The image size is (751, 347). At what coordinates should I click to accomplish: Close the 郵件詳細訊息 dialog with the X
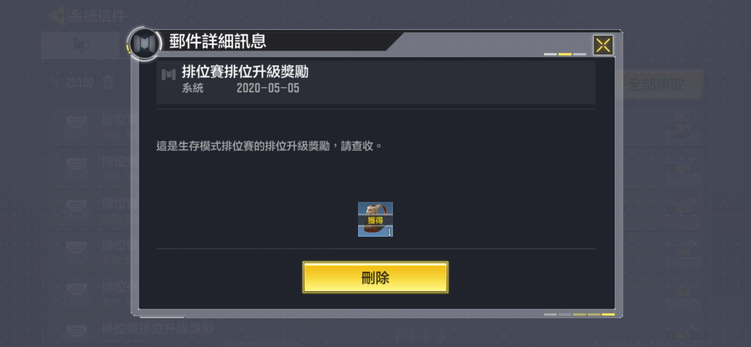tap(603, 45)
